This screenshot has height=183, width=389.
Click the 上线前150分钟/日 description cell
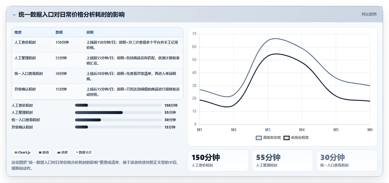coord(133,45)
